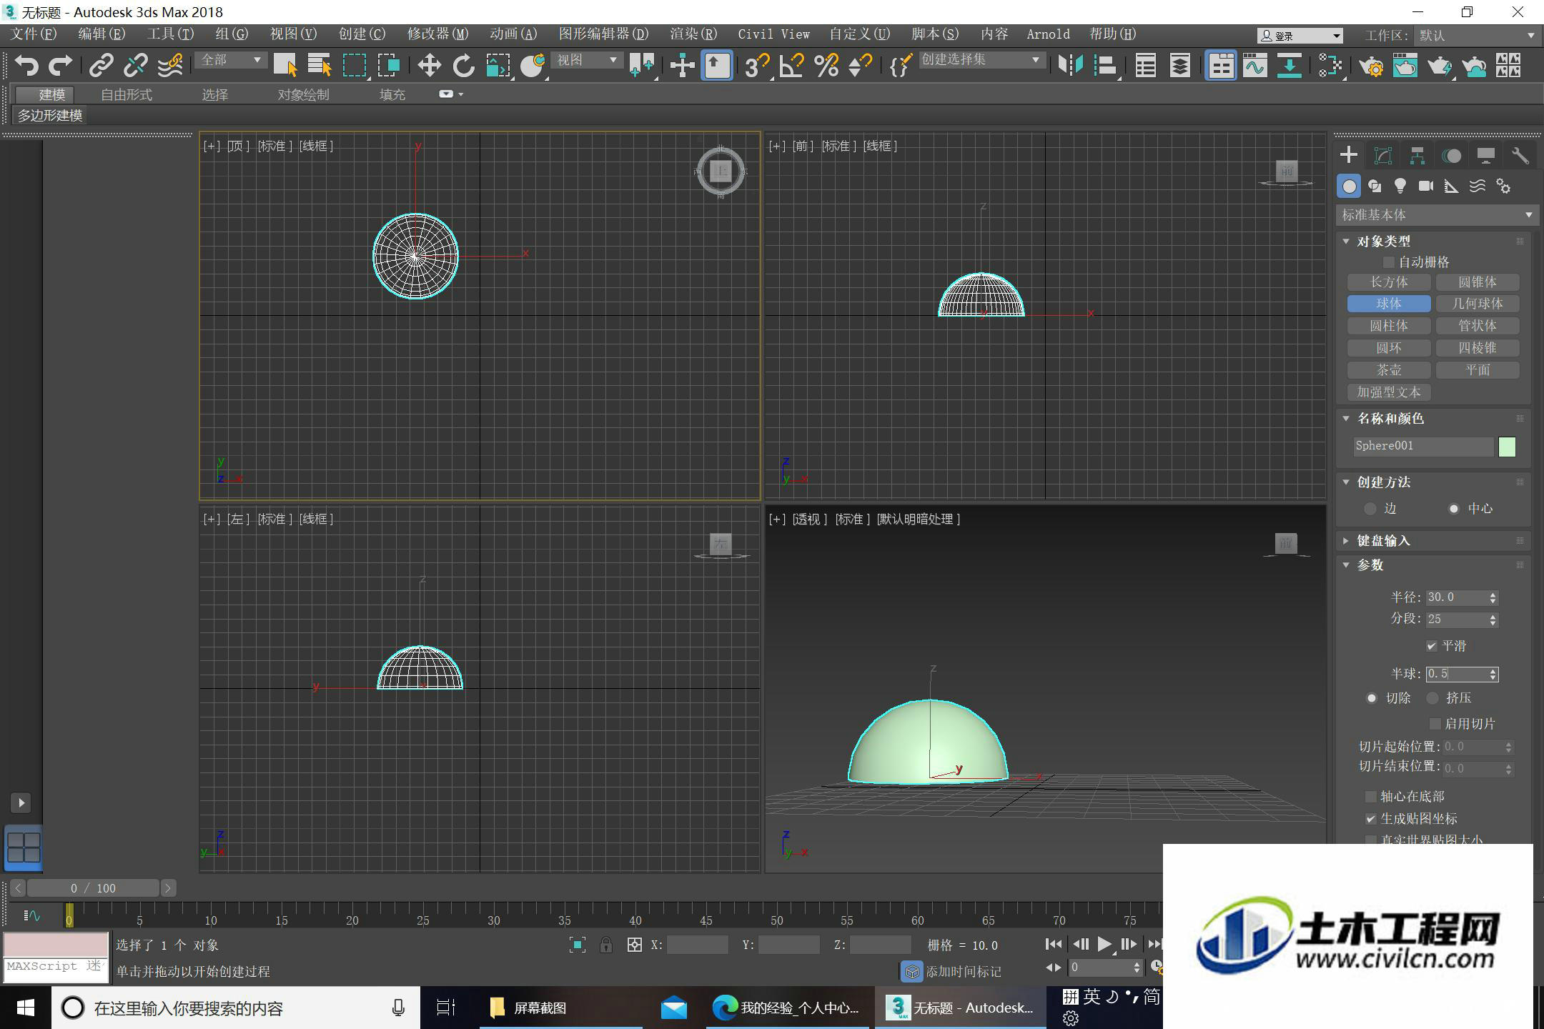This screenshot has width=1544, height=1029.
Task: Open the 文件(F) menu
Action: click(x=34, y=34)
